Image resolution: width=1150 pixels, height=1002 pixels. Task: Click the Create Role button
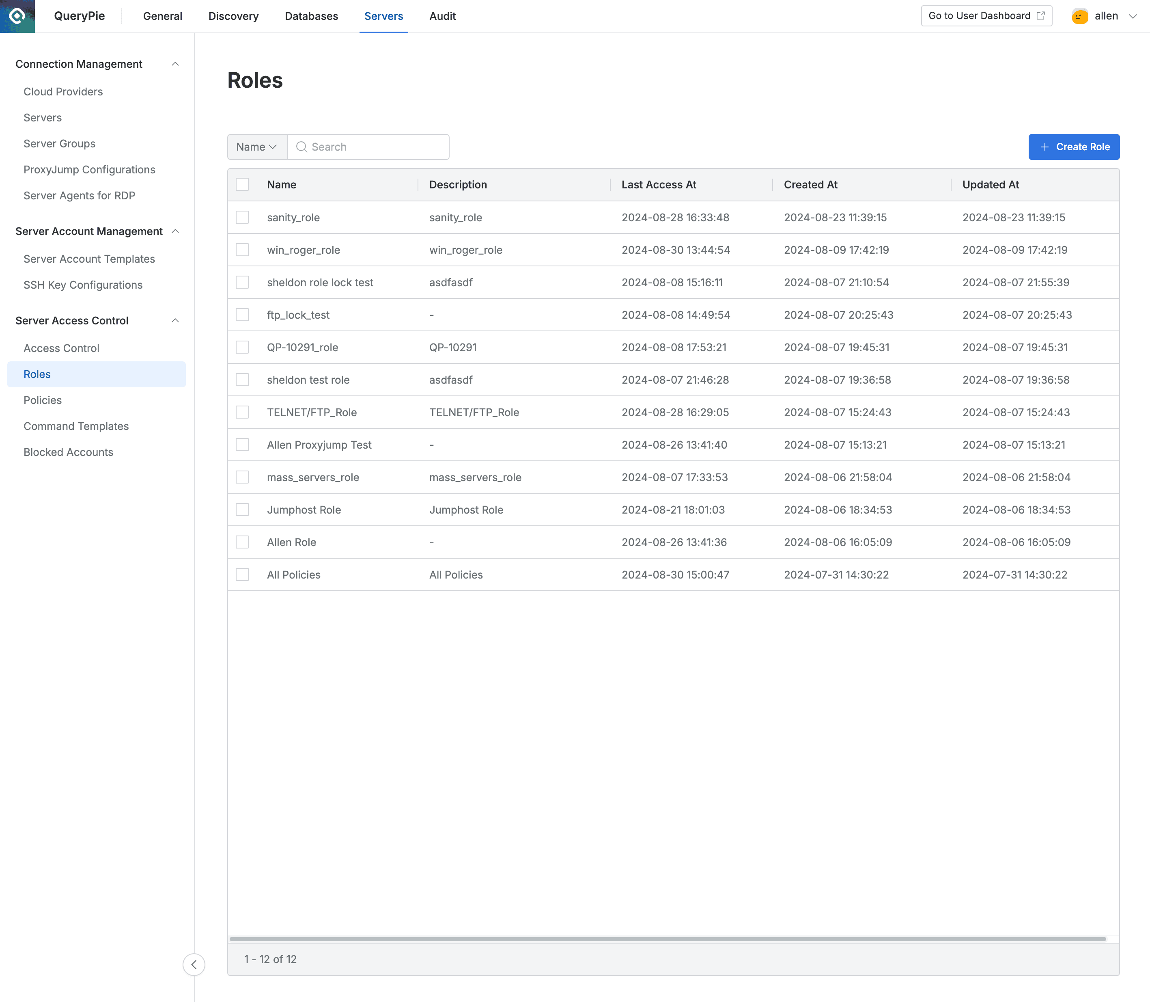click(1074, 147)
